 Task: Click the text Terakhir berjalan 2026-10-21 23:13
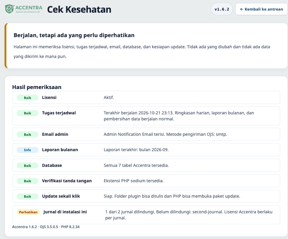click(139, 113)
